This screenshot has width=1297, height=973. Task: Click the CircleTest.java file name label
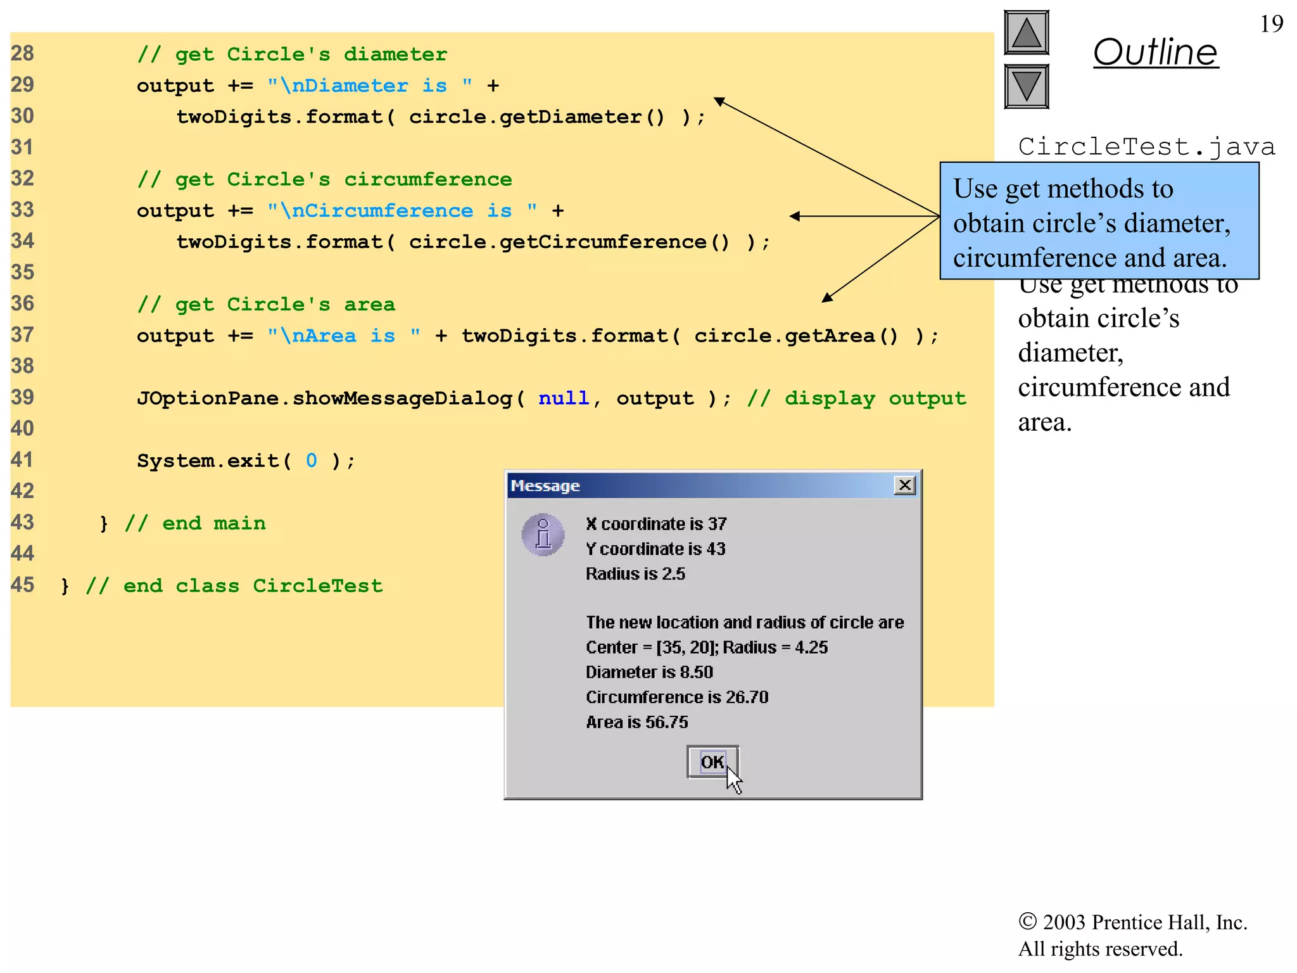1146,147
